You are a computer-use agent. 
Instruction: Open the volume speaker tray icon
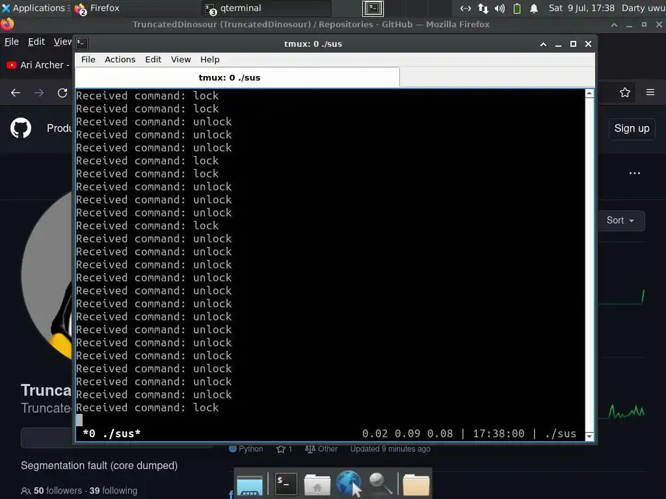[499, 8]
